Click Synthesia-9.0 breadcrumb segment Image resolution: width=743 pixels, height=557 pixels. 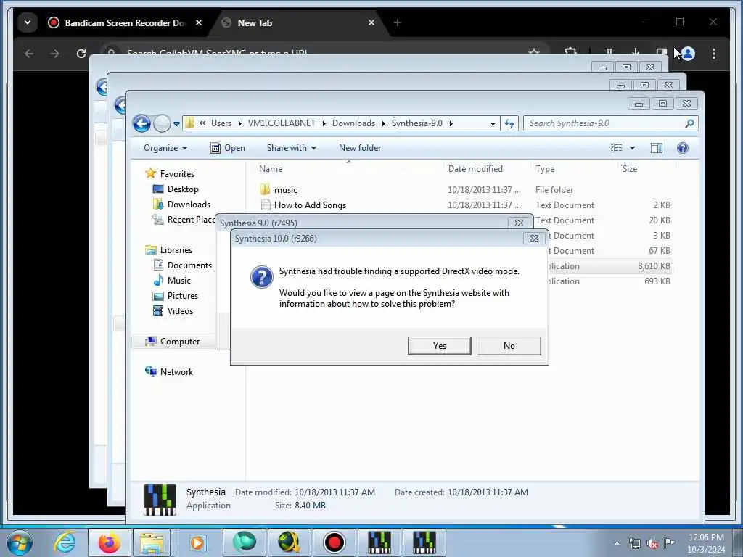click(x=417, y=123)
